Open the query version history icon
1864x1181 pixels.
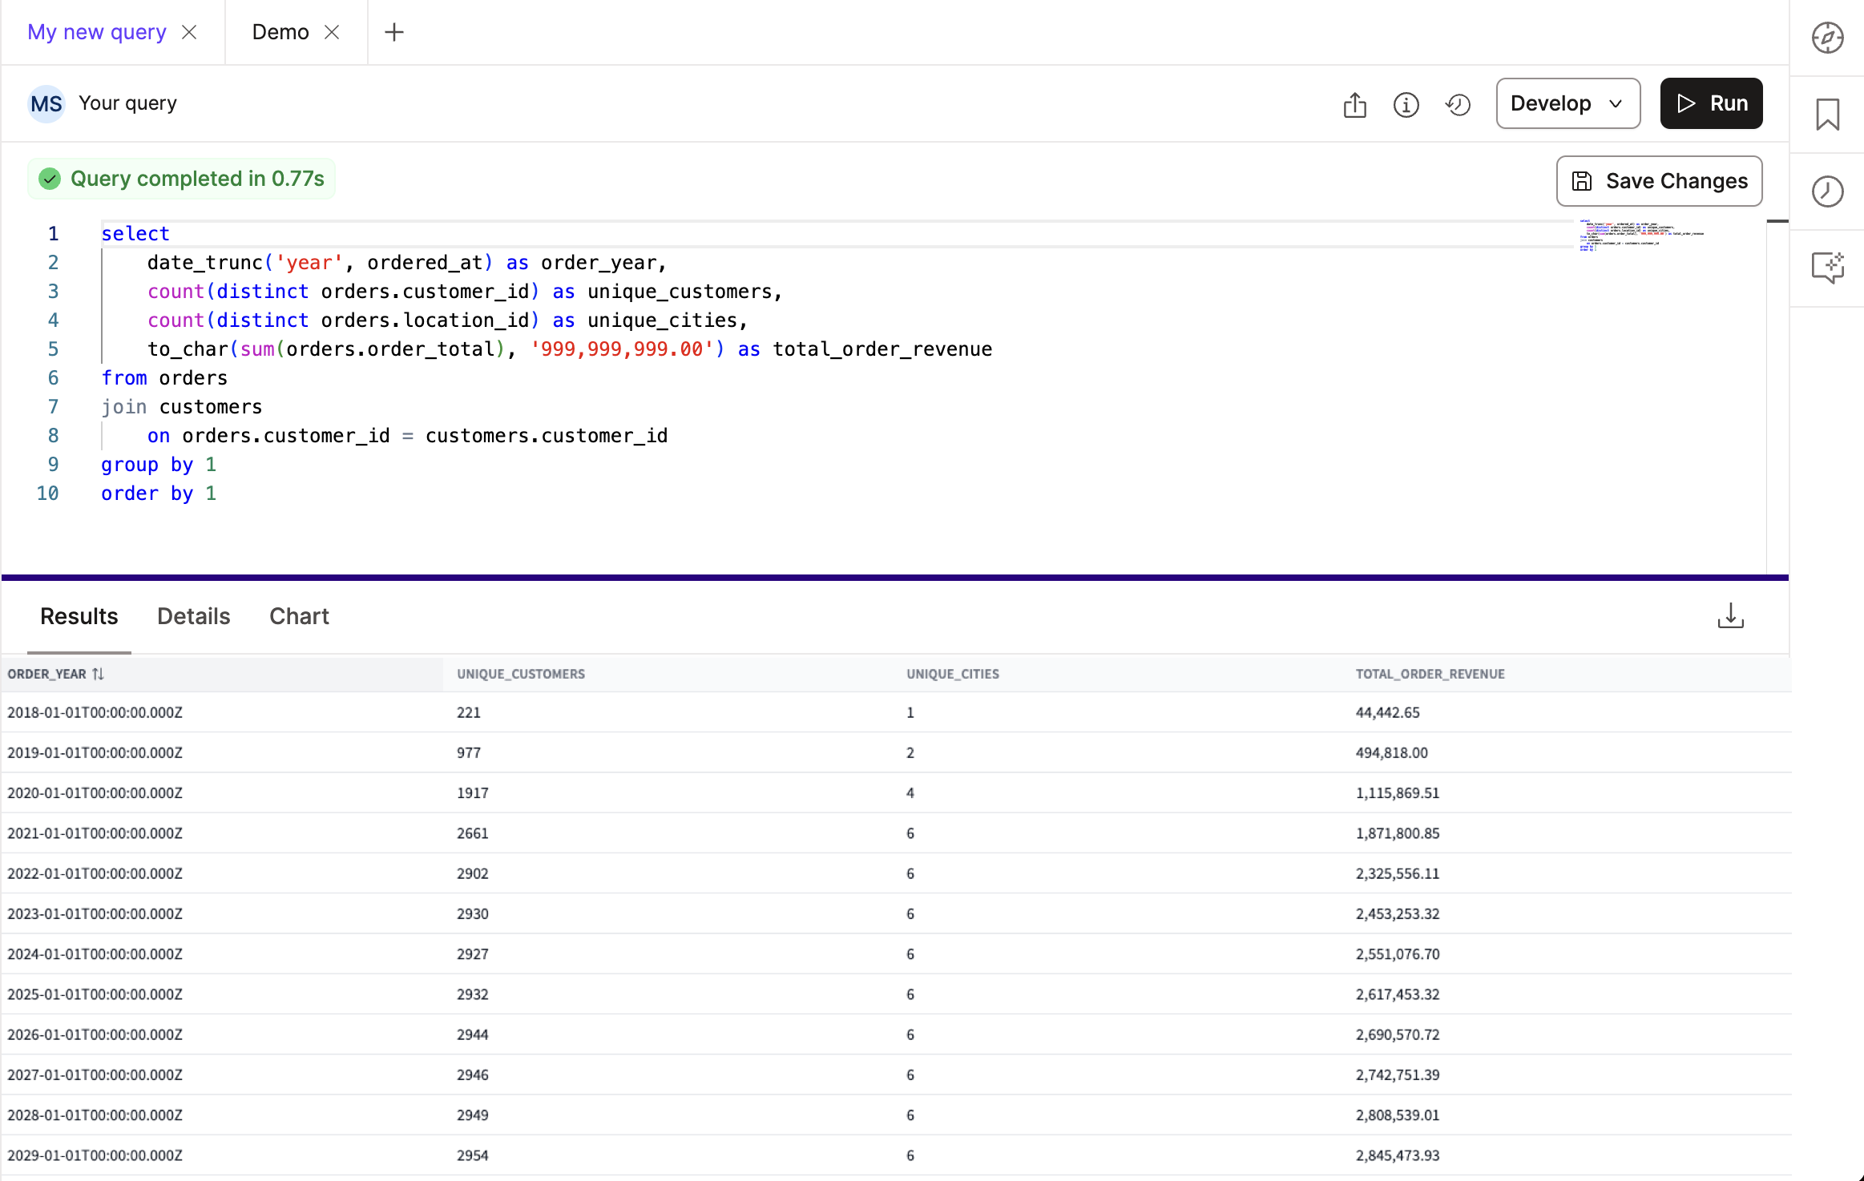tap(1458, 104)
